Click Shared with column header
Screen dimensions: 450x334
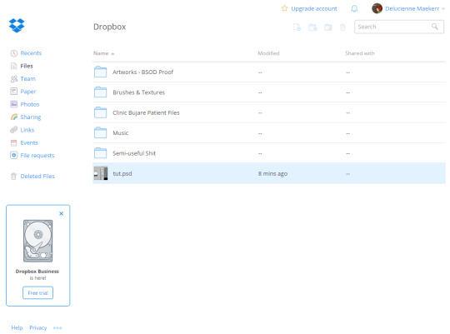360,53
